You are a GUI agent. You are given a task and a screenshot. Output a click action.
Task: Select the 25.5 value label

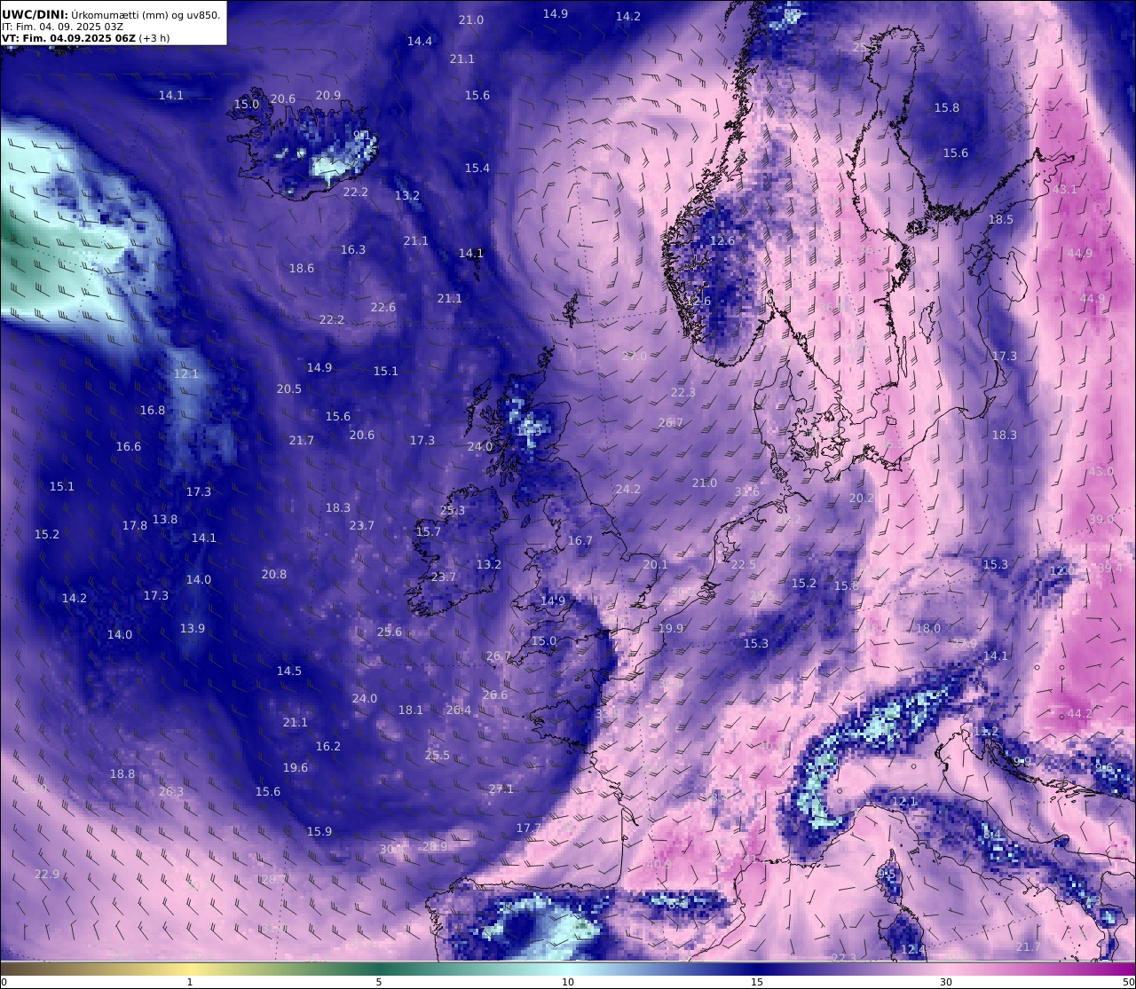pyautogui.click(x=438, y=756)
